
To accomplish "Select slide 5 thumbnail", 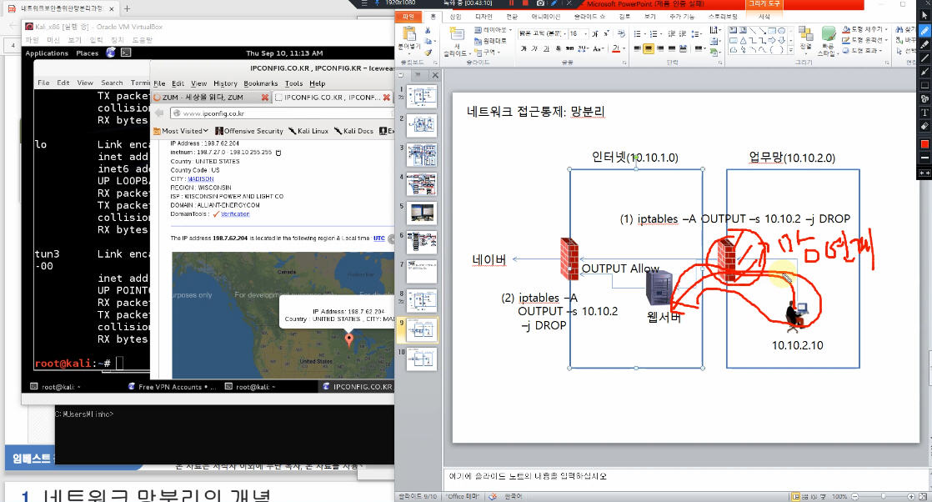I will 422,213.
